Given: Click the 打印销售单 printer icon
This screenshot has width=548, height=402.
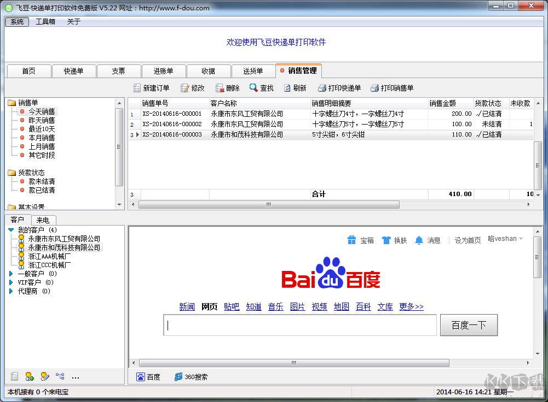Looking at the screenshot, I should (x=374, y=88).
